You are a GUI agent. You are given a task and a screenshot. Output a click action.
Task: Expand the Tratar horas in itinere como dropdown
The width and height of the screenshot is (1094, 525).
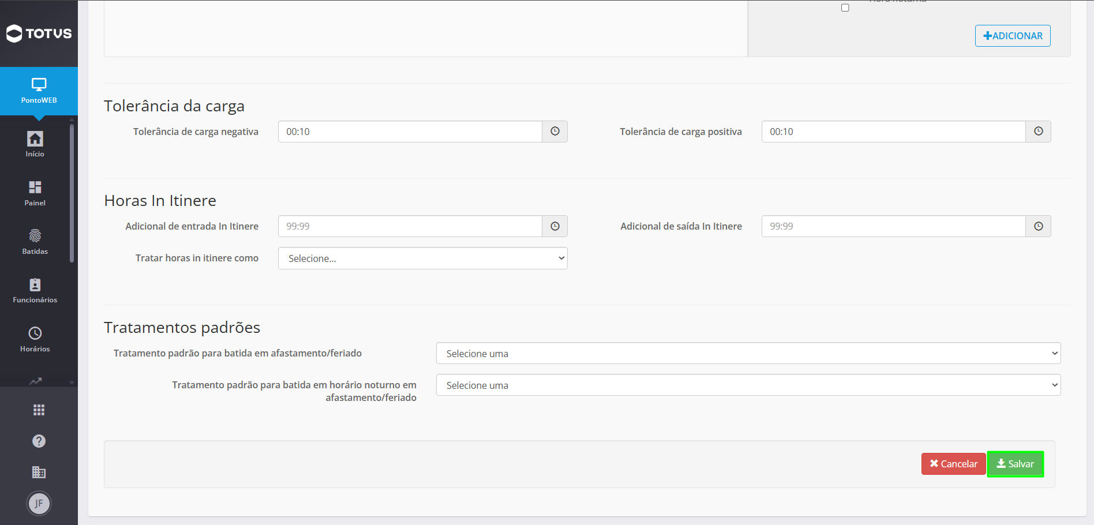(x=423, y=258)
